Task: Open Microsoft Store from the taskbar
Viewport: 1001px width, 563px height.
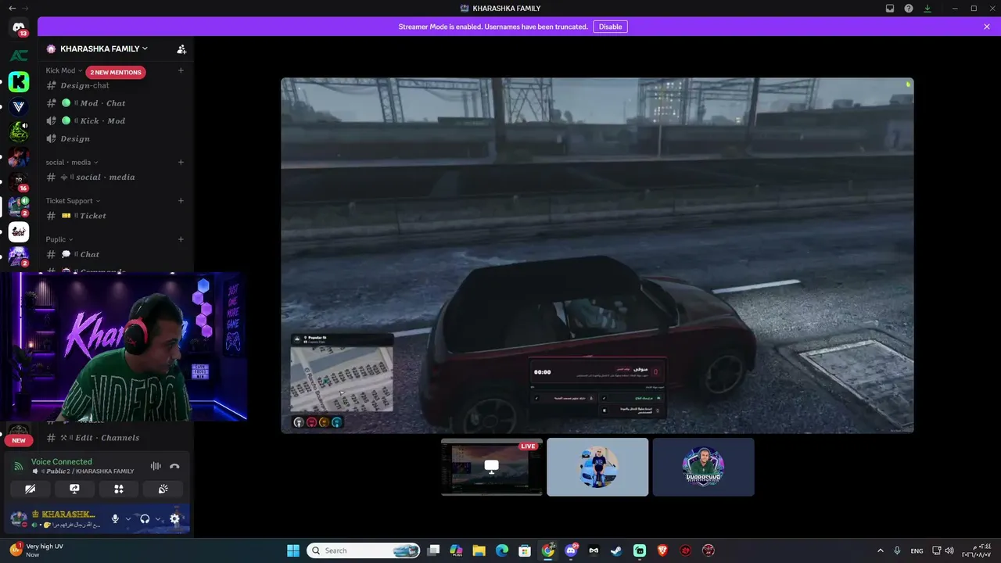Action: [x=525, y=550]
